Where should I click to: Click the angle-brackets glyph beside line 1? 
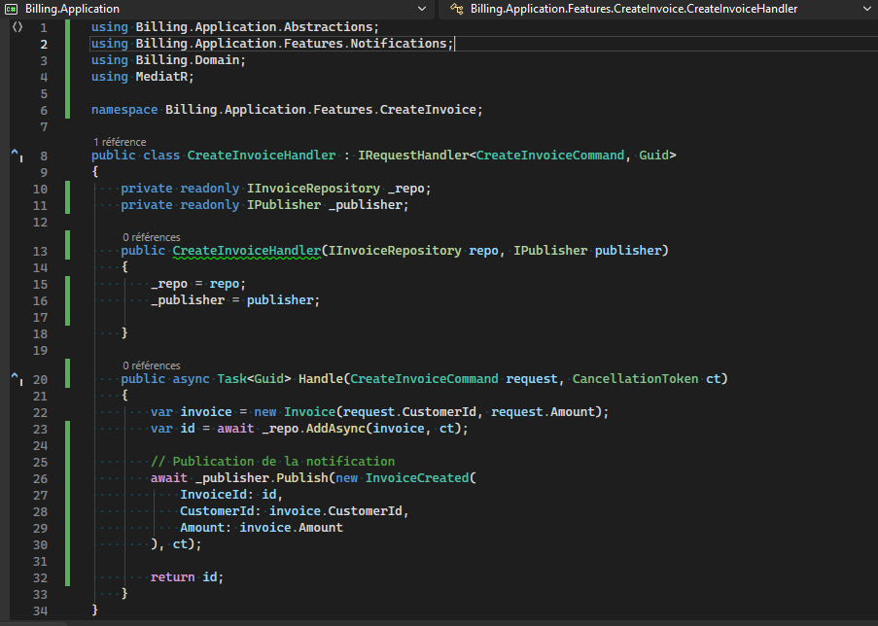point(16,27)
